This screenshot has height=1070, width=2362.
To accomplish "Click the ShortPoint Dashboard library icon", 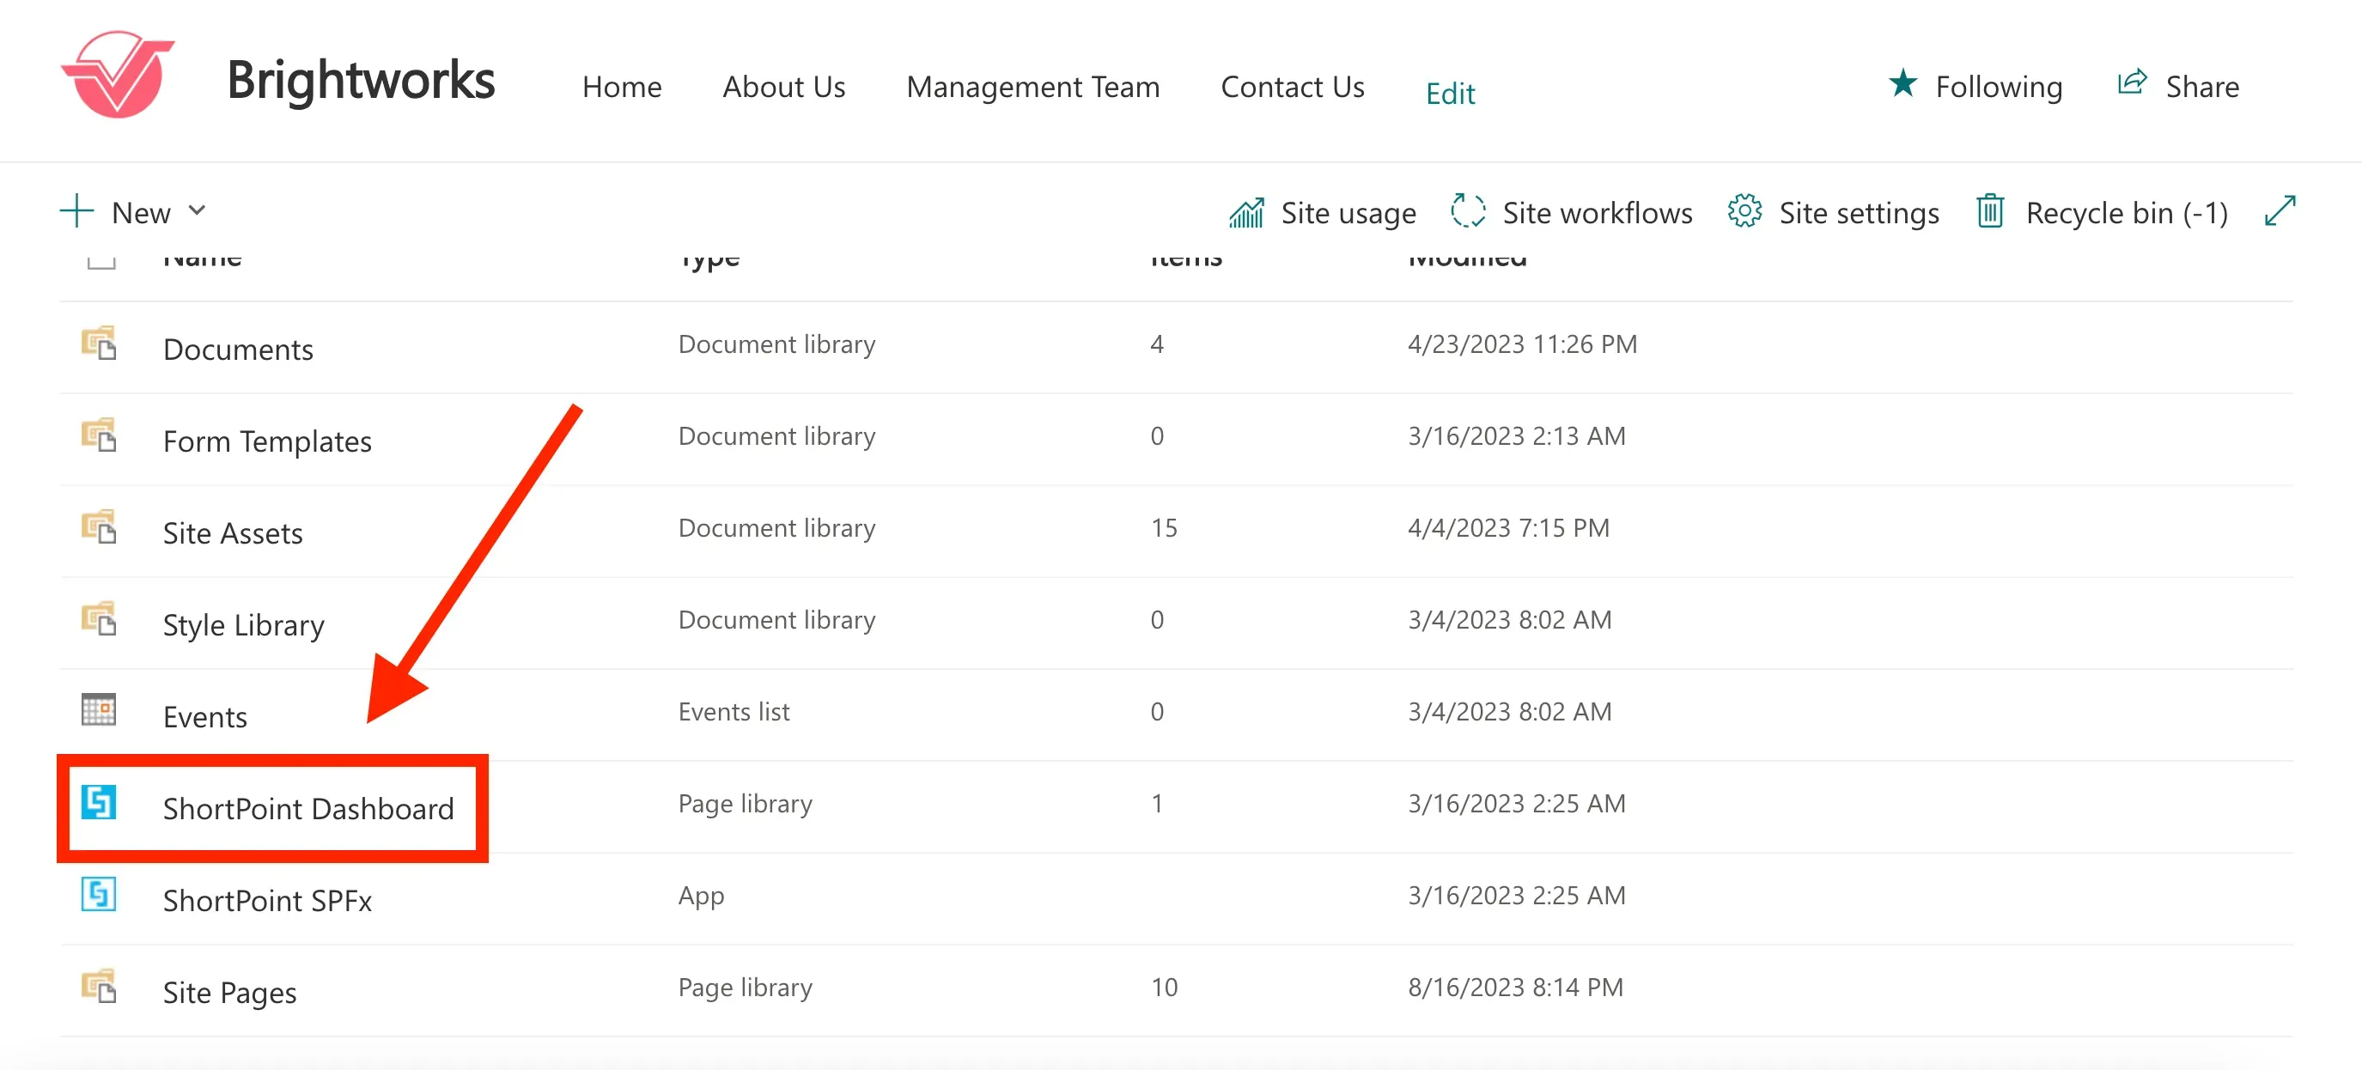I will [99, 802].
